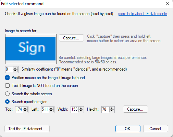Decrement the Top value spinner
The height and width of the screenshot is (137, 173).
[25, 111]
